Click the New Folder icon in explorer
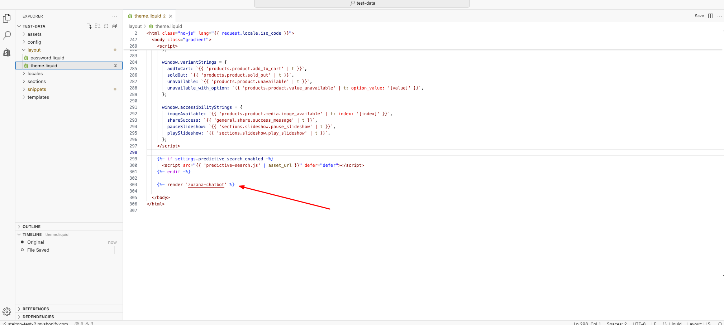The height and width of the screenshot is (325, 724). pos(97,26)
